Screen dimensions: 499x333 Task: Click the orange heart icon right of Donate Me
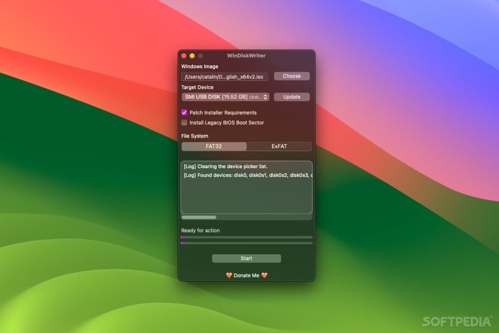264,275
